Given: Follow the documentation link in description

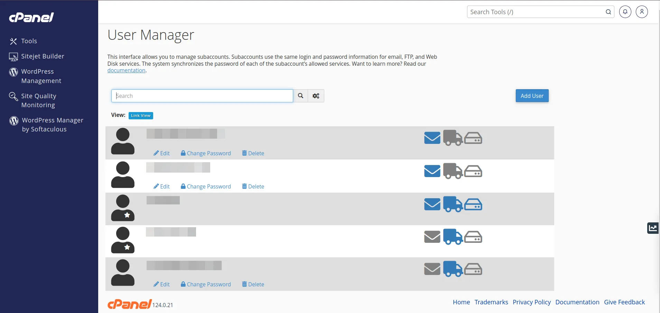Looking at the screenshot, I should [126, 71].
